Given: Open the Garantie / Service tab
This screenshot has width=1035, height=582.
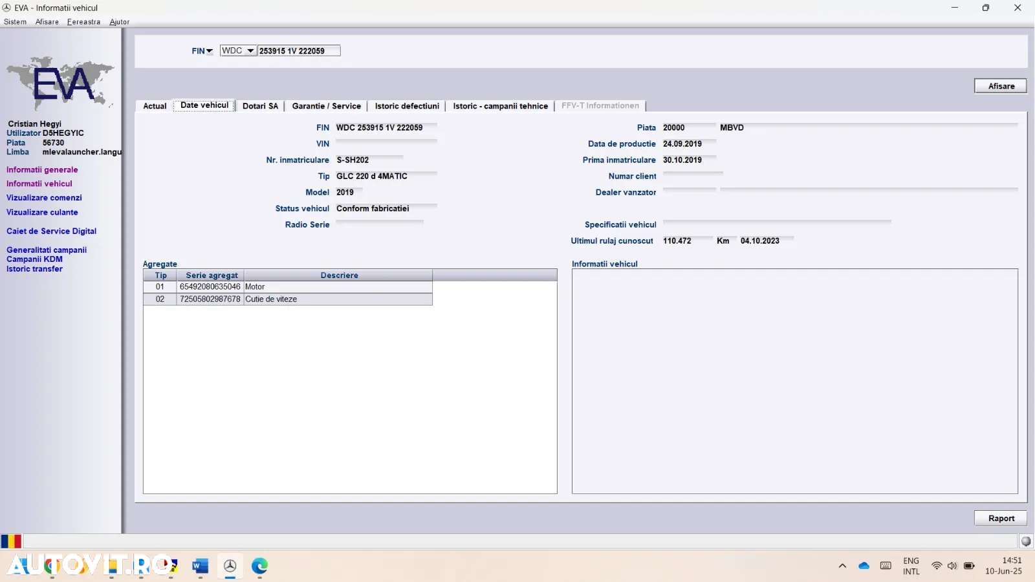Looking at the screenshot, I should [x=326, y=106].
